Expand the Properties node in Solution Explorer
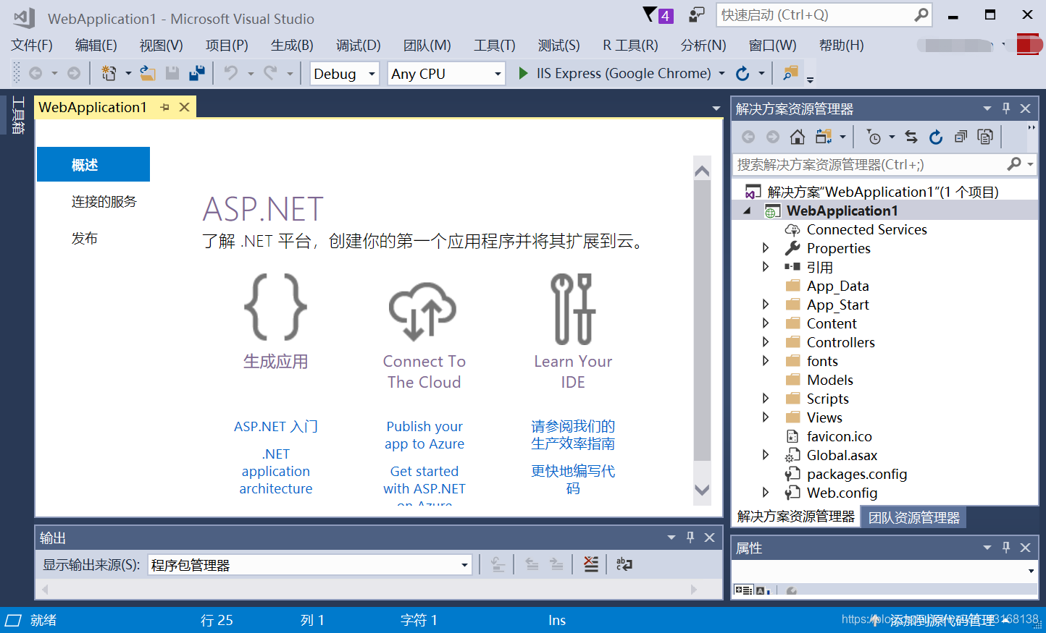This screenshot has width=1046, height=633. click(x=766, y=248)
